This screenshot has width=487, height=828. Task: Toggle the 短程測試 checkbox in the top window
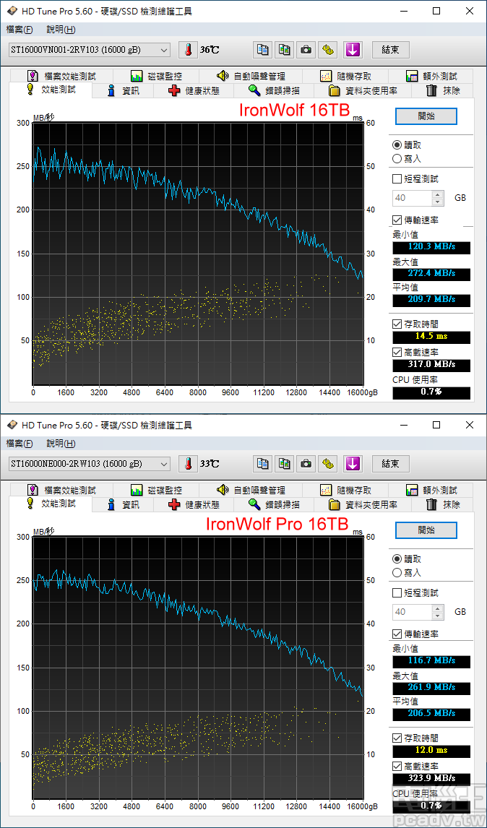[x=397, y=178]
